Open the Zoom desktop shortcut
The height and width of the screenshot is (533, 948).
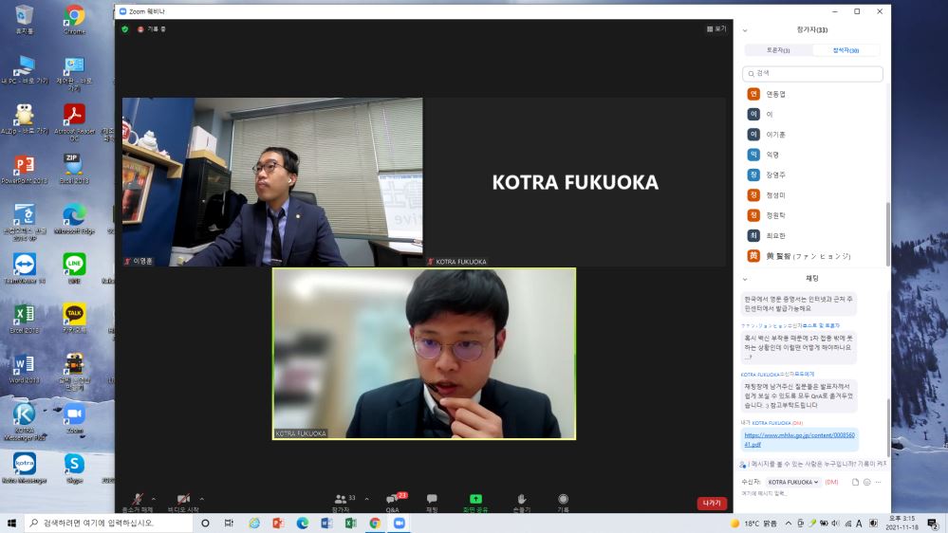[x=74, y=419]
